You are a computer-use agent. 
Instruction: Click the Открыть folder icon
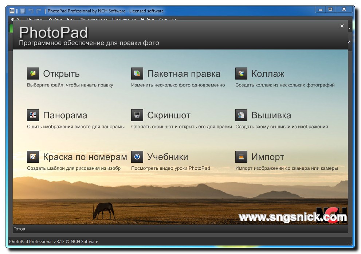click(x=33, y=74)
